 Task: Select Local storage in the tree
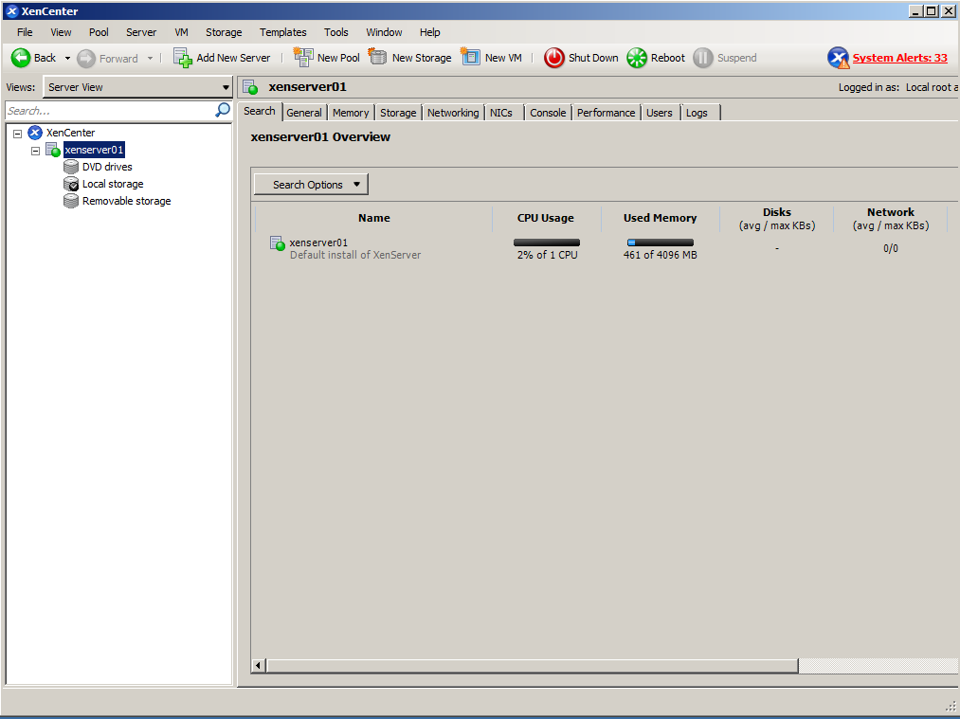click(x=112, y=184)
